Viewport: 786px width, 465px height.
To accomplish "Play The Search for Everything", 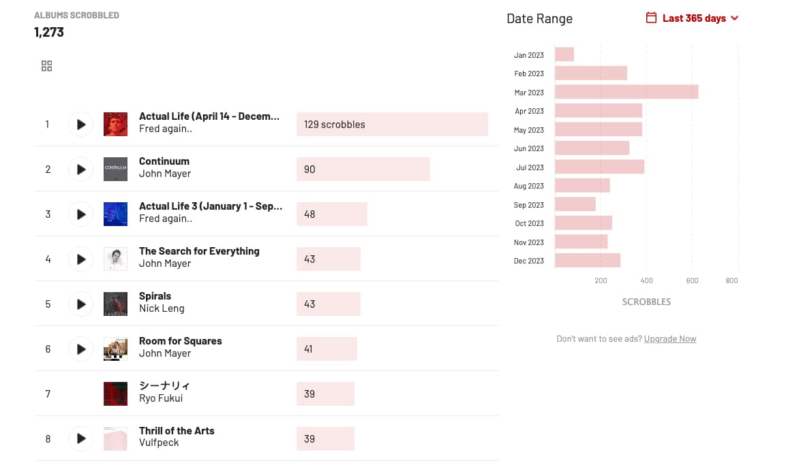I will pyautogui.click(x=80, y=259).
